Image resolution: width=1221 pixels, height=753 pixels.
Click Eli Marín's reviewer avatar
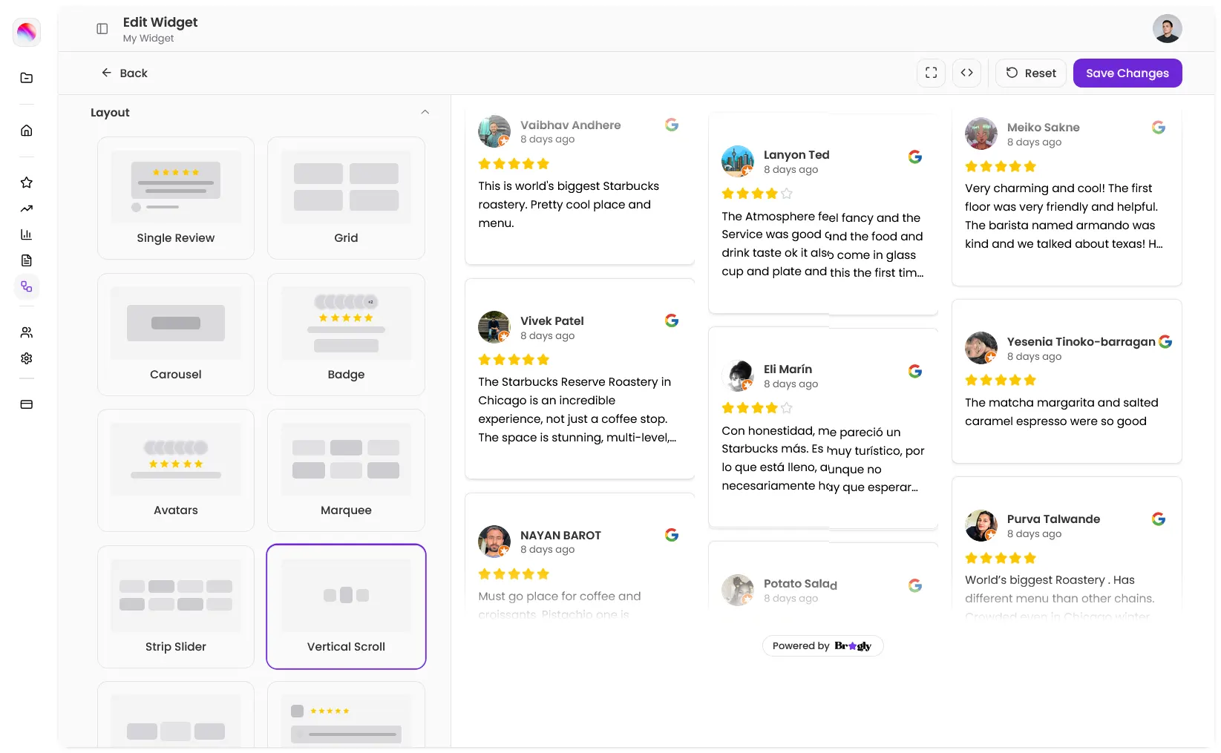click(738, 375)
